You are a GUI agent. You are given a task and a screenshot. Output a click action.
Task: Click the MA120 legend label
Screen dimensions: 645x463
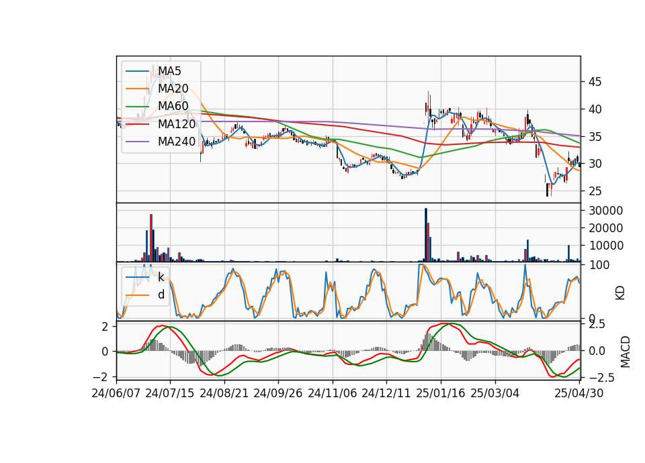coord(177,124)
